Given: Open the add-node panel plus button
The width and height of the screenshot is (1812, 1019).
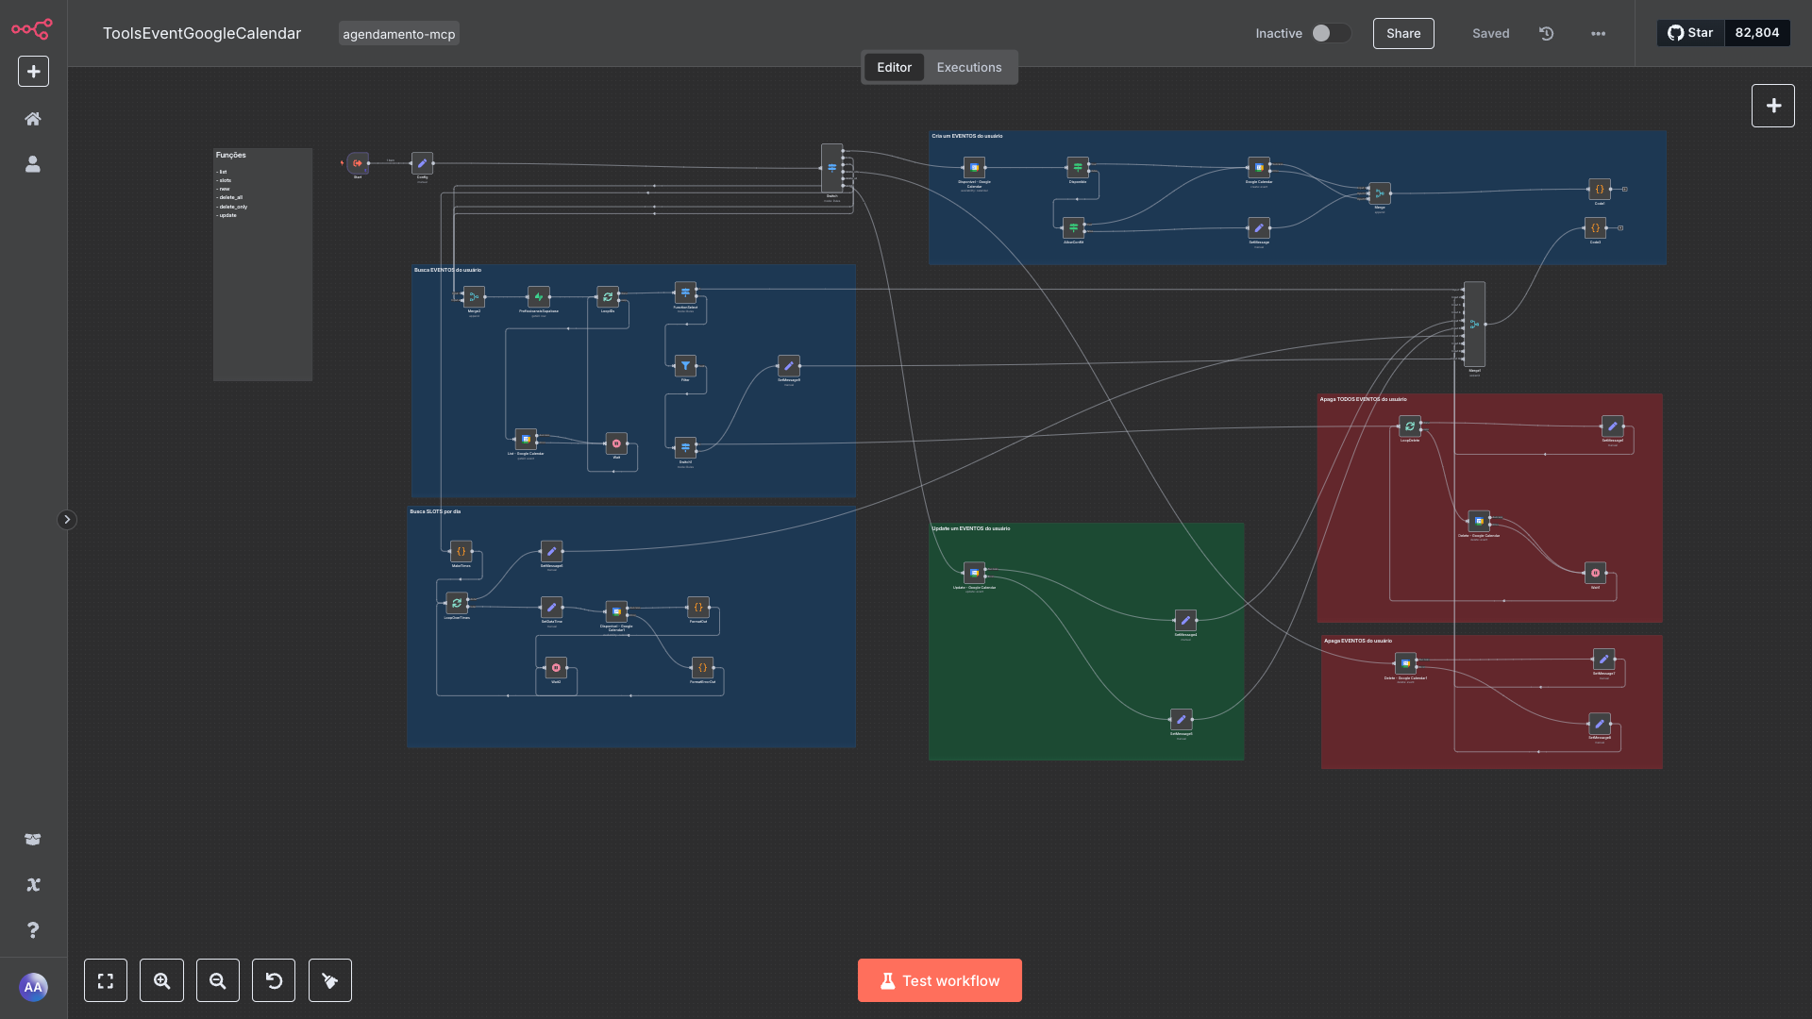Looking at the screenshot, I should point(1773,106).
